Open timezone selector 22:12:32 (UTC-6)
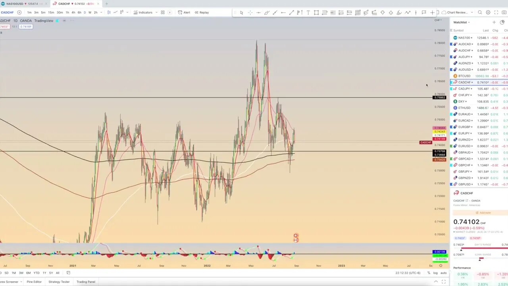This screenshot has height=286, width=508. coord(409,273)
